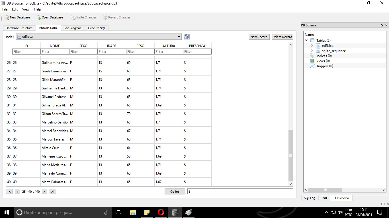Open the Edit menu

click(15, 9)
